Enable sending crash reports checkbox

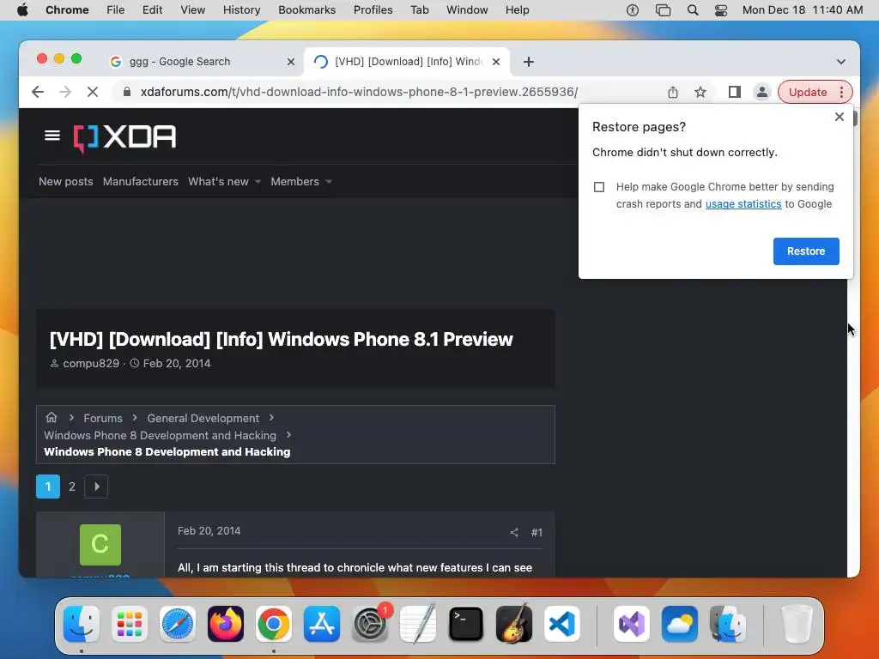(x=599, y=187)
